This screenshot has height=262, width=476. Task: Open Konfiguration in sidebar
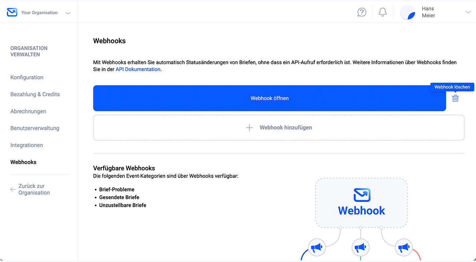27,77
